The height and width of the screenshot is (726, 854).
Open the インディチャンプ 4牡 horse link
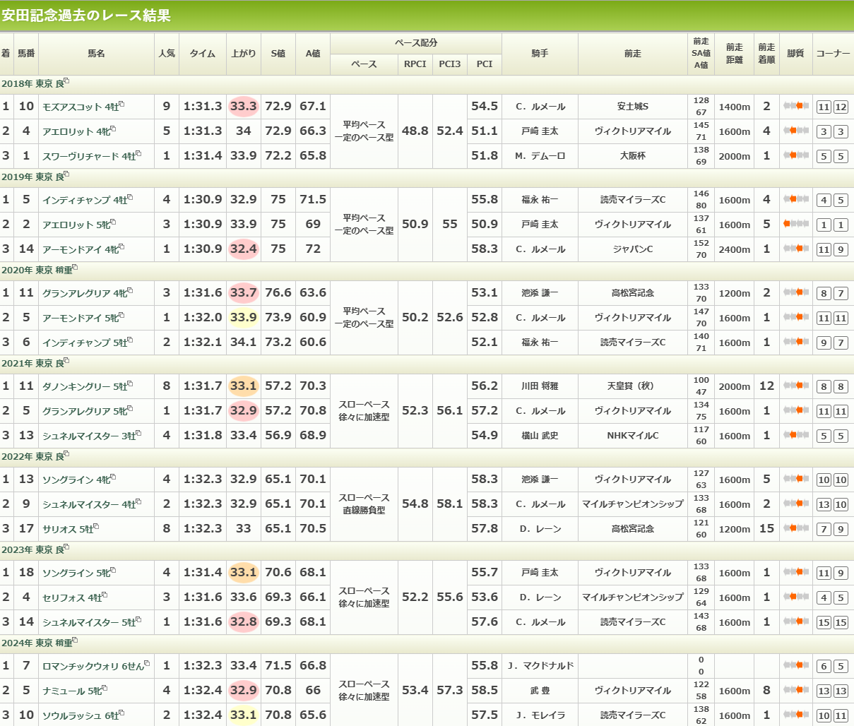(x=84, y=201)
